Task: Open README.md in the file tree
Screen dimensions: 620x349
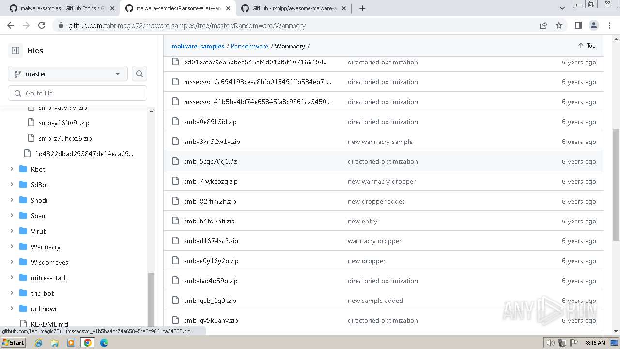Action: pyautogui.click(x=49, y=324)
